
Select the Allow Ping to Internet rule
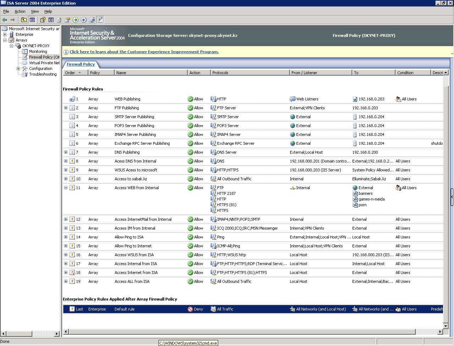pos(253,246)
